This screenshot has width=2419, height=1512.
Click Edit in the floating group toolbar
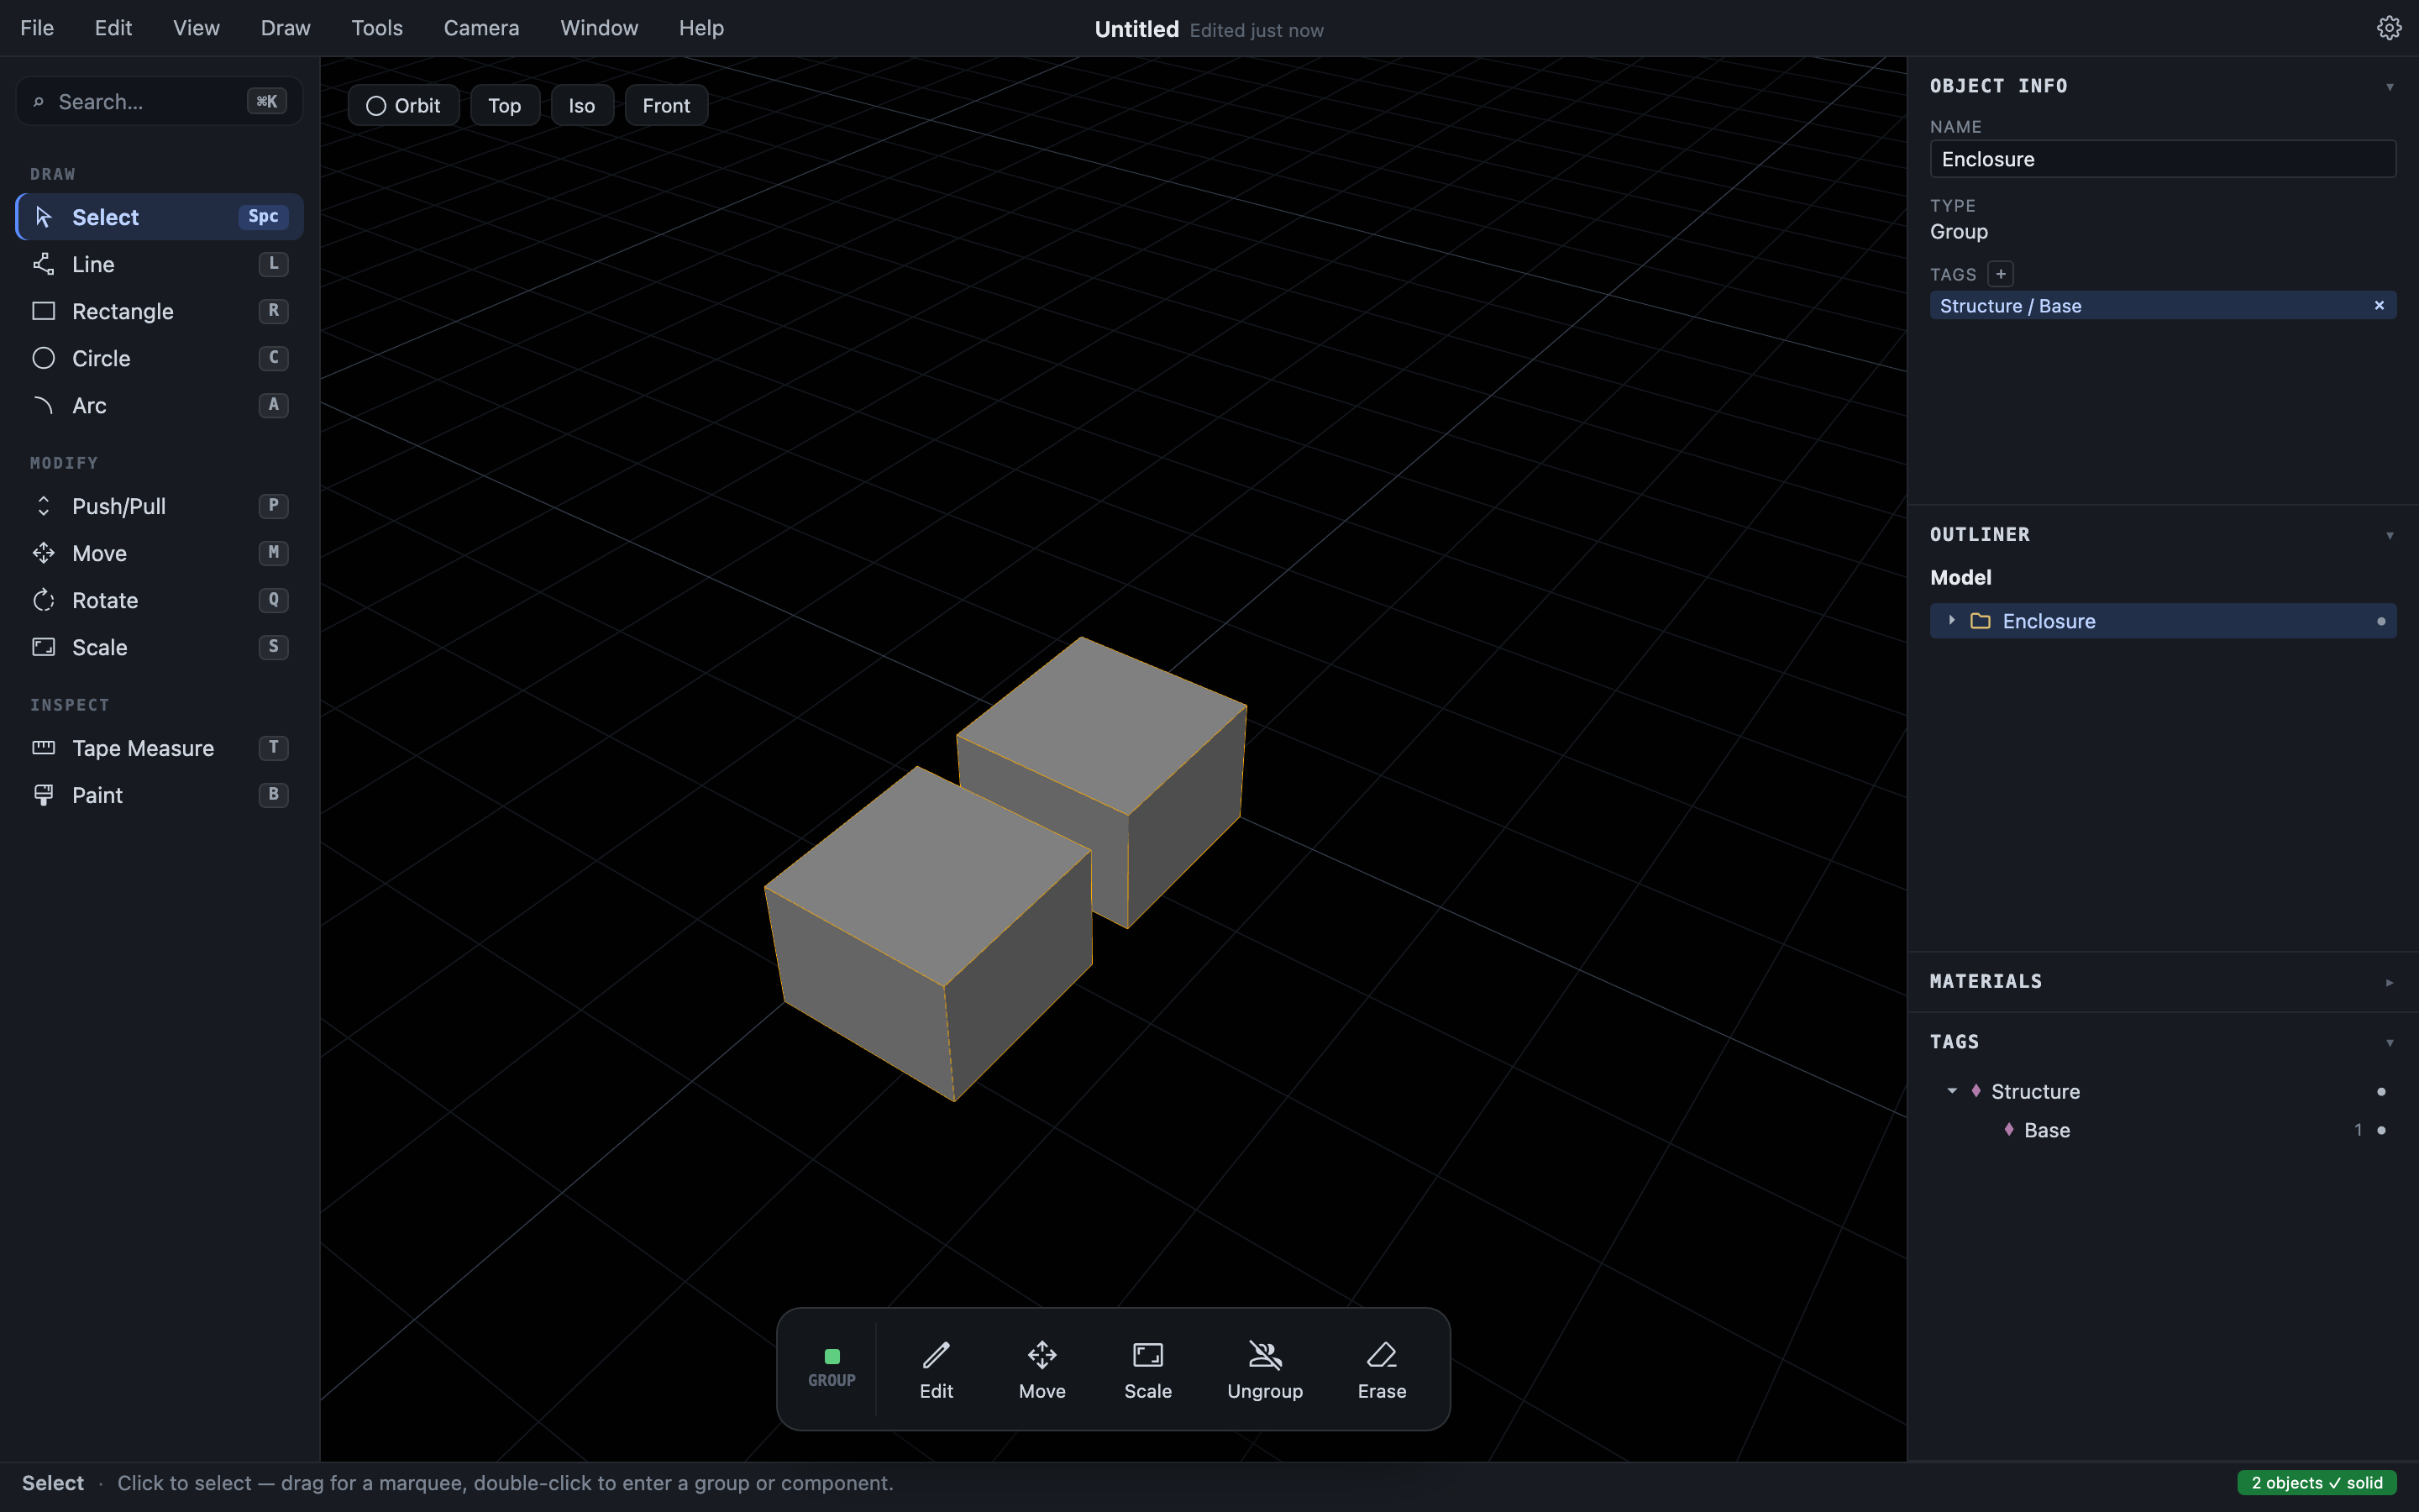[937, 1370]
